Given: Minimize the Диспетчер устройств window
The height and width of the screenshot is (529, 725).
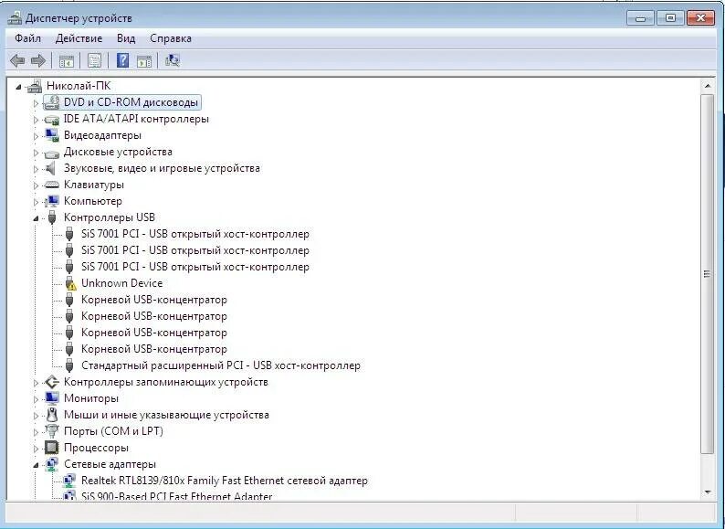Looking at the screenshot, I should 640,18.
